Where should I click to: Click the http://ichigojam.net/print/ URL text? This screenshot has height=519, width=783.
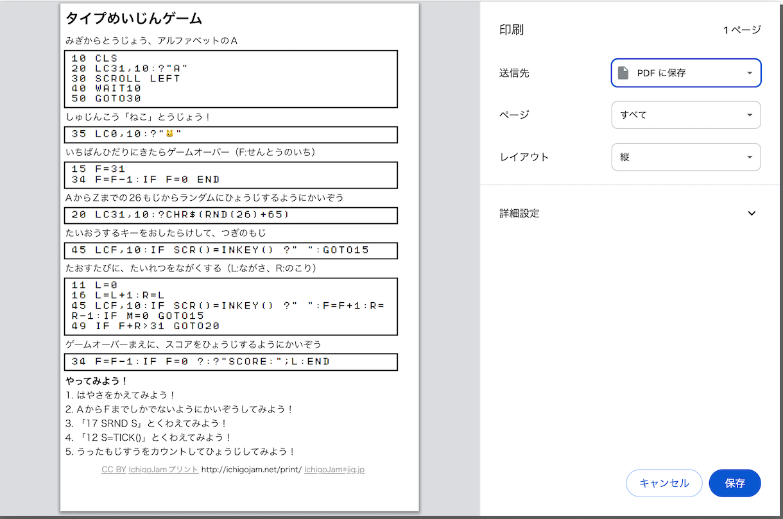(x=252, y=470)
